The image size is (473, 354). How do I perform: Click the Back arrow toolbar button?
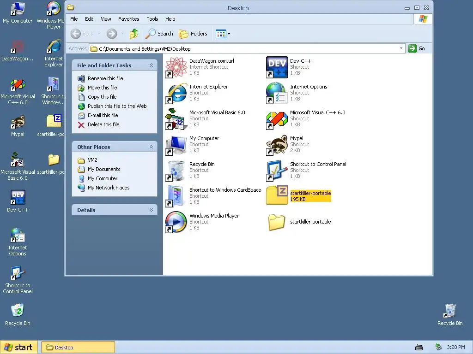[76, 34]
